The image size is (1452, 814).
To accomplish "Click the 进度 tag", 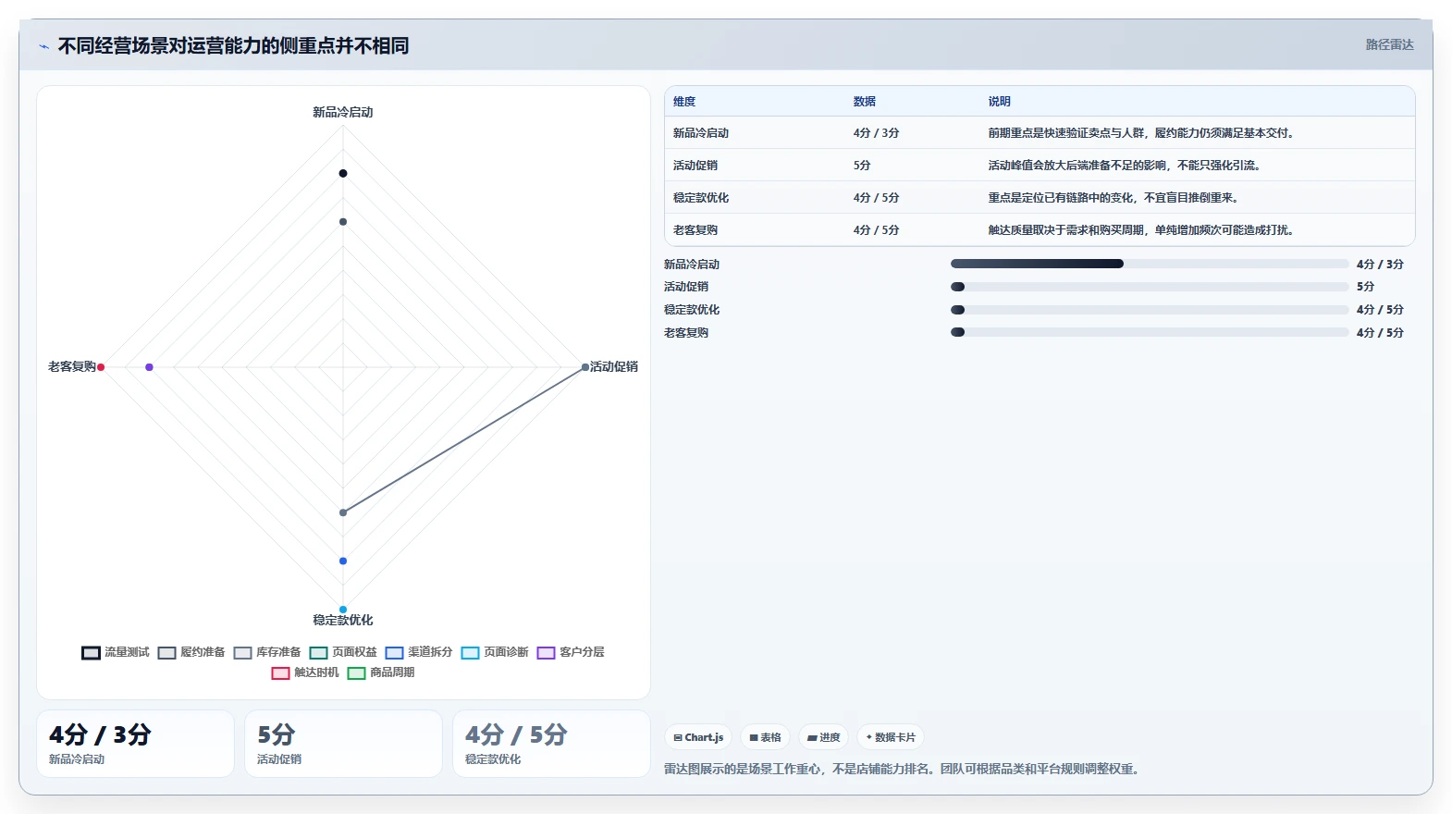I will tap(823, 737).
